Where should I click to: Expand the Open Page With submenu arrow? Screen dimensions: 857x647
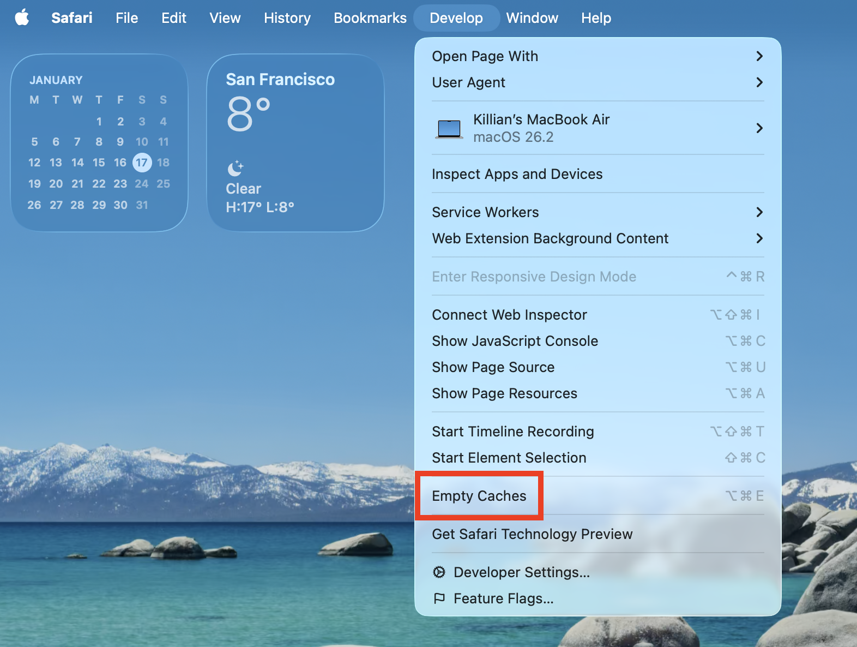[759, 56]
